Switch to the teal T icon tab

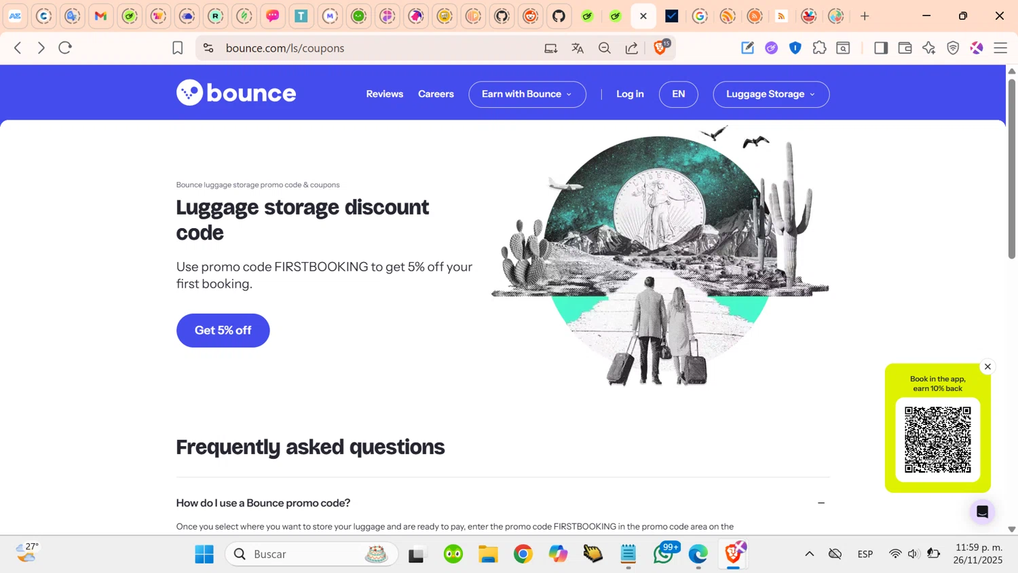pyautogui.click(x=301, y=16)
